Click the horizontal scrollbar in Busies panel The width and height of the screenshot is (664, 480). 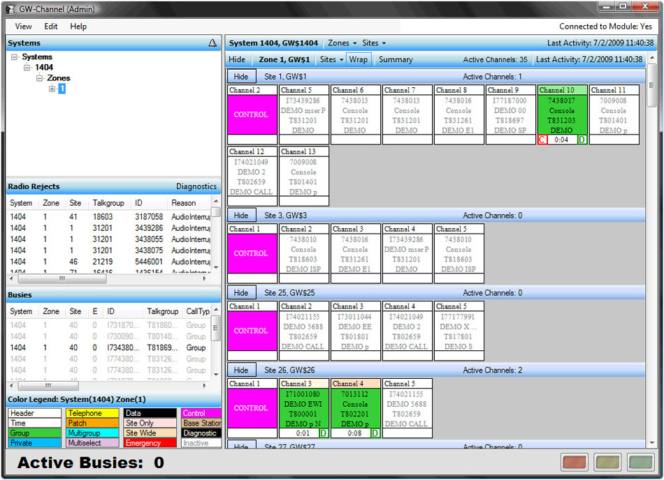(x=48, y=385)
